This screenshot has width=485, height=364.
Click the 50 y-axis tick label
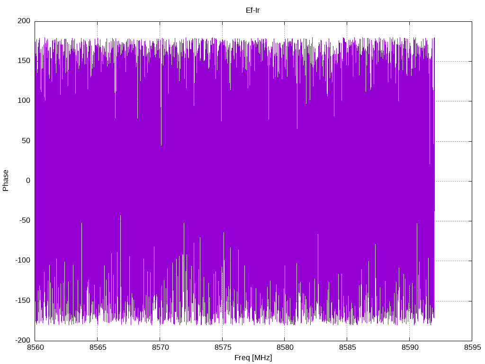27,141
